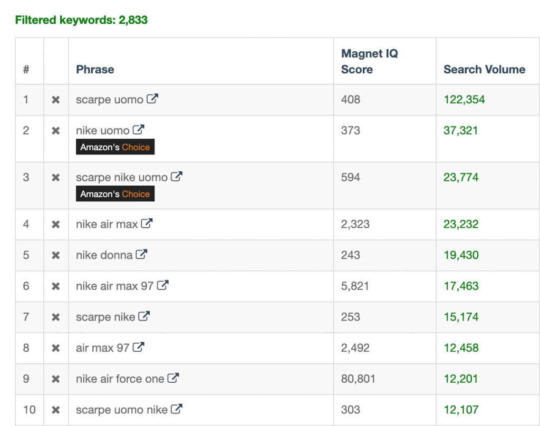Open external link icon for 'scarpe nike'
This screenshot has height=426, width=540.
click(144, 316)
